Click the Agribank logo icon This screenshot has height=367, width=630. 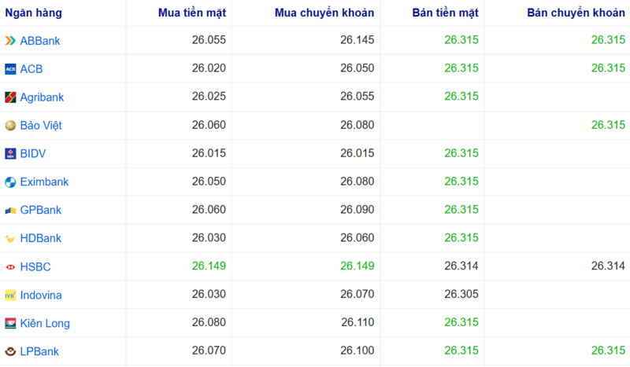tap(10, 97)
